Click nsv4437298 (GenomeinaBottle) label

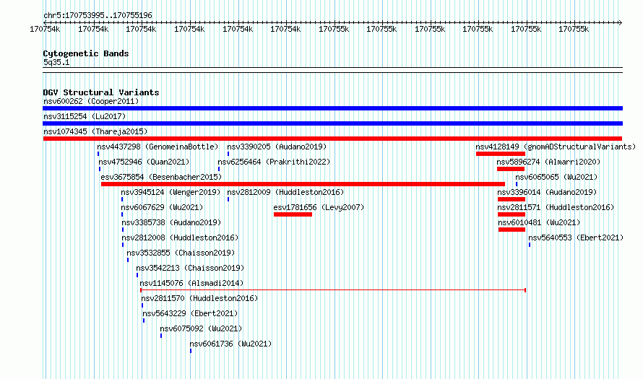click(157, 147)
